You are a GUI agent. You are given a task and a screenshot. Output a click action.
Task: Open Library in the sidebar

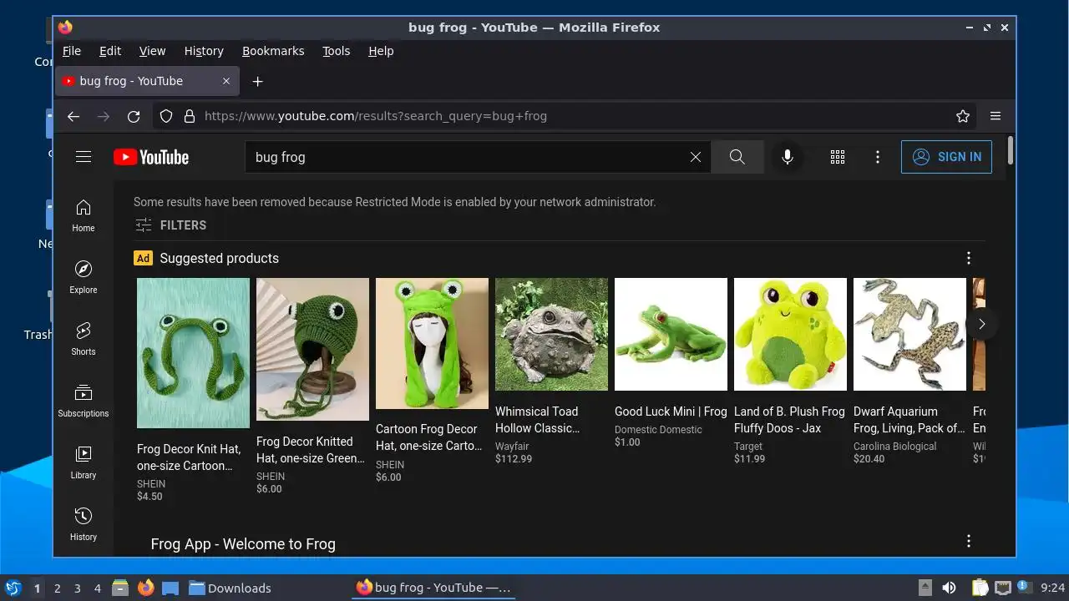point(84,462)
